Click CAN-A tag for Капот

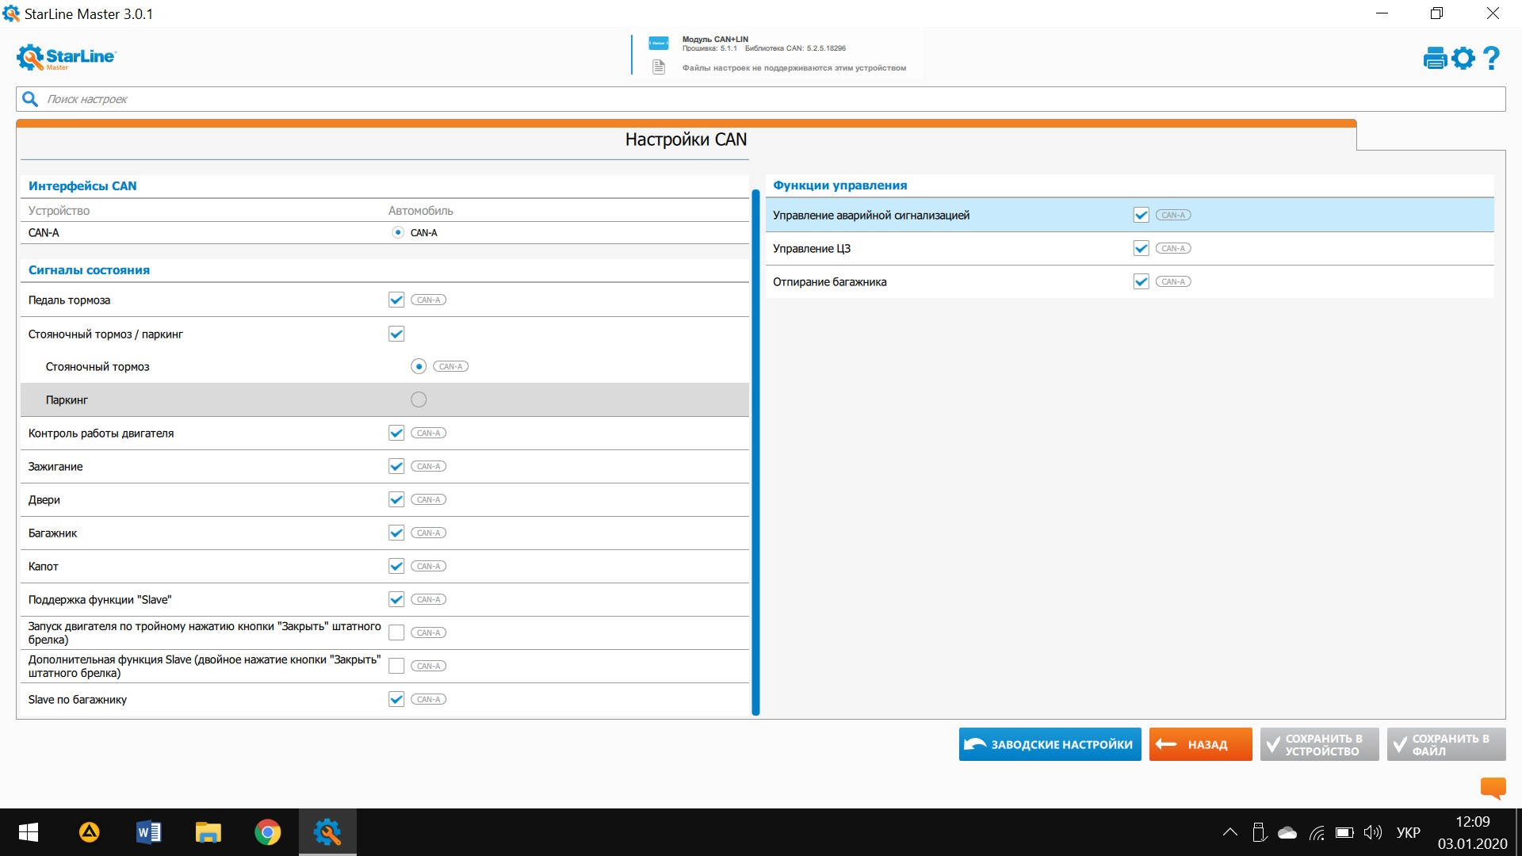[x=428, y=566]
